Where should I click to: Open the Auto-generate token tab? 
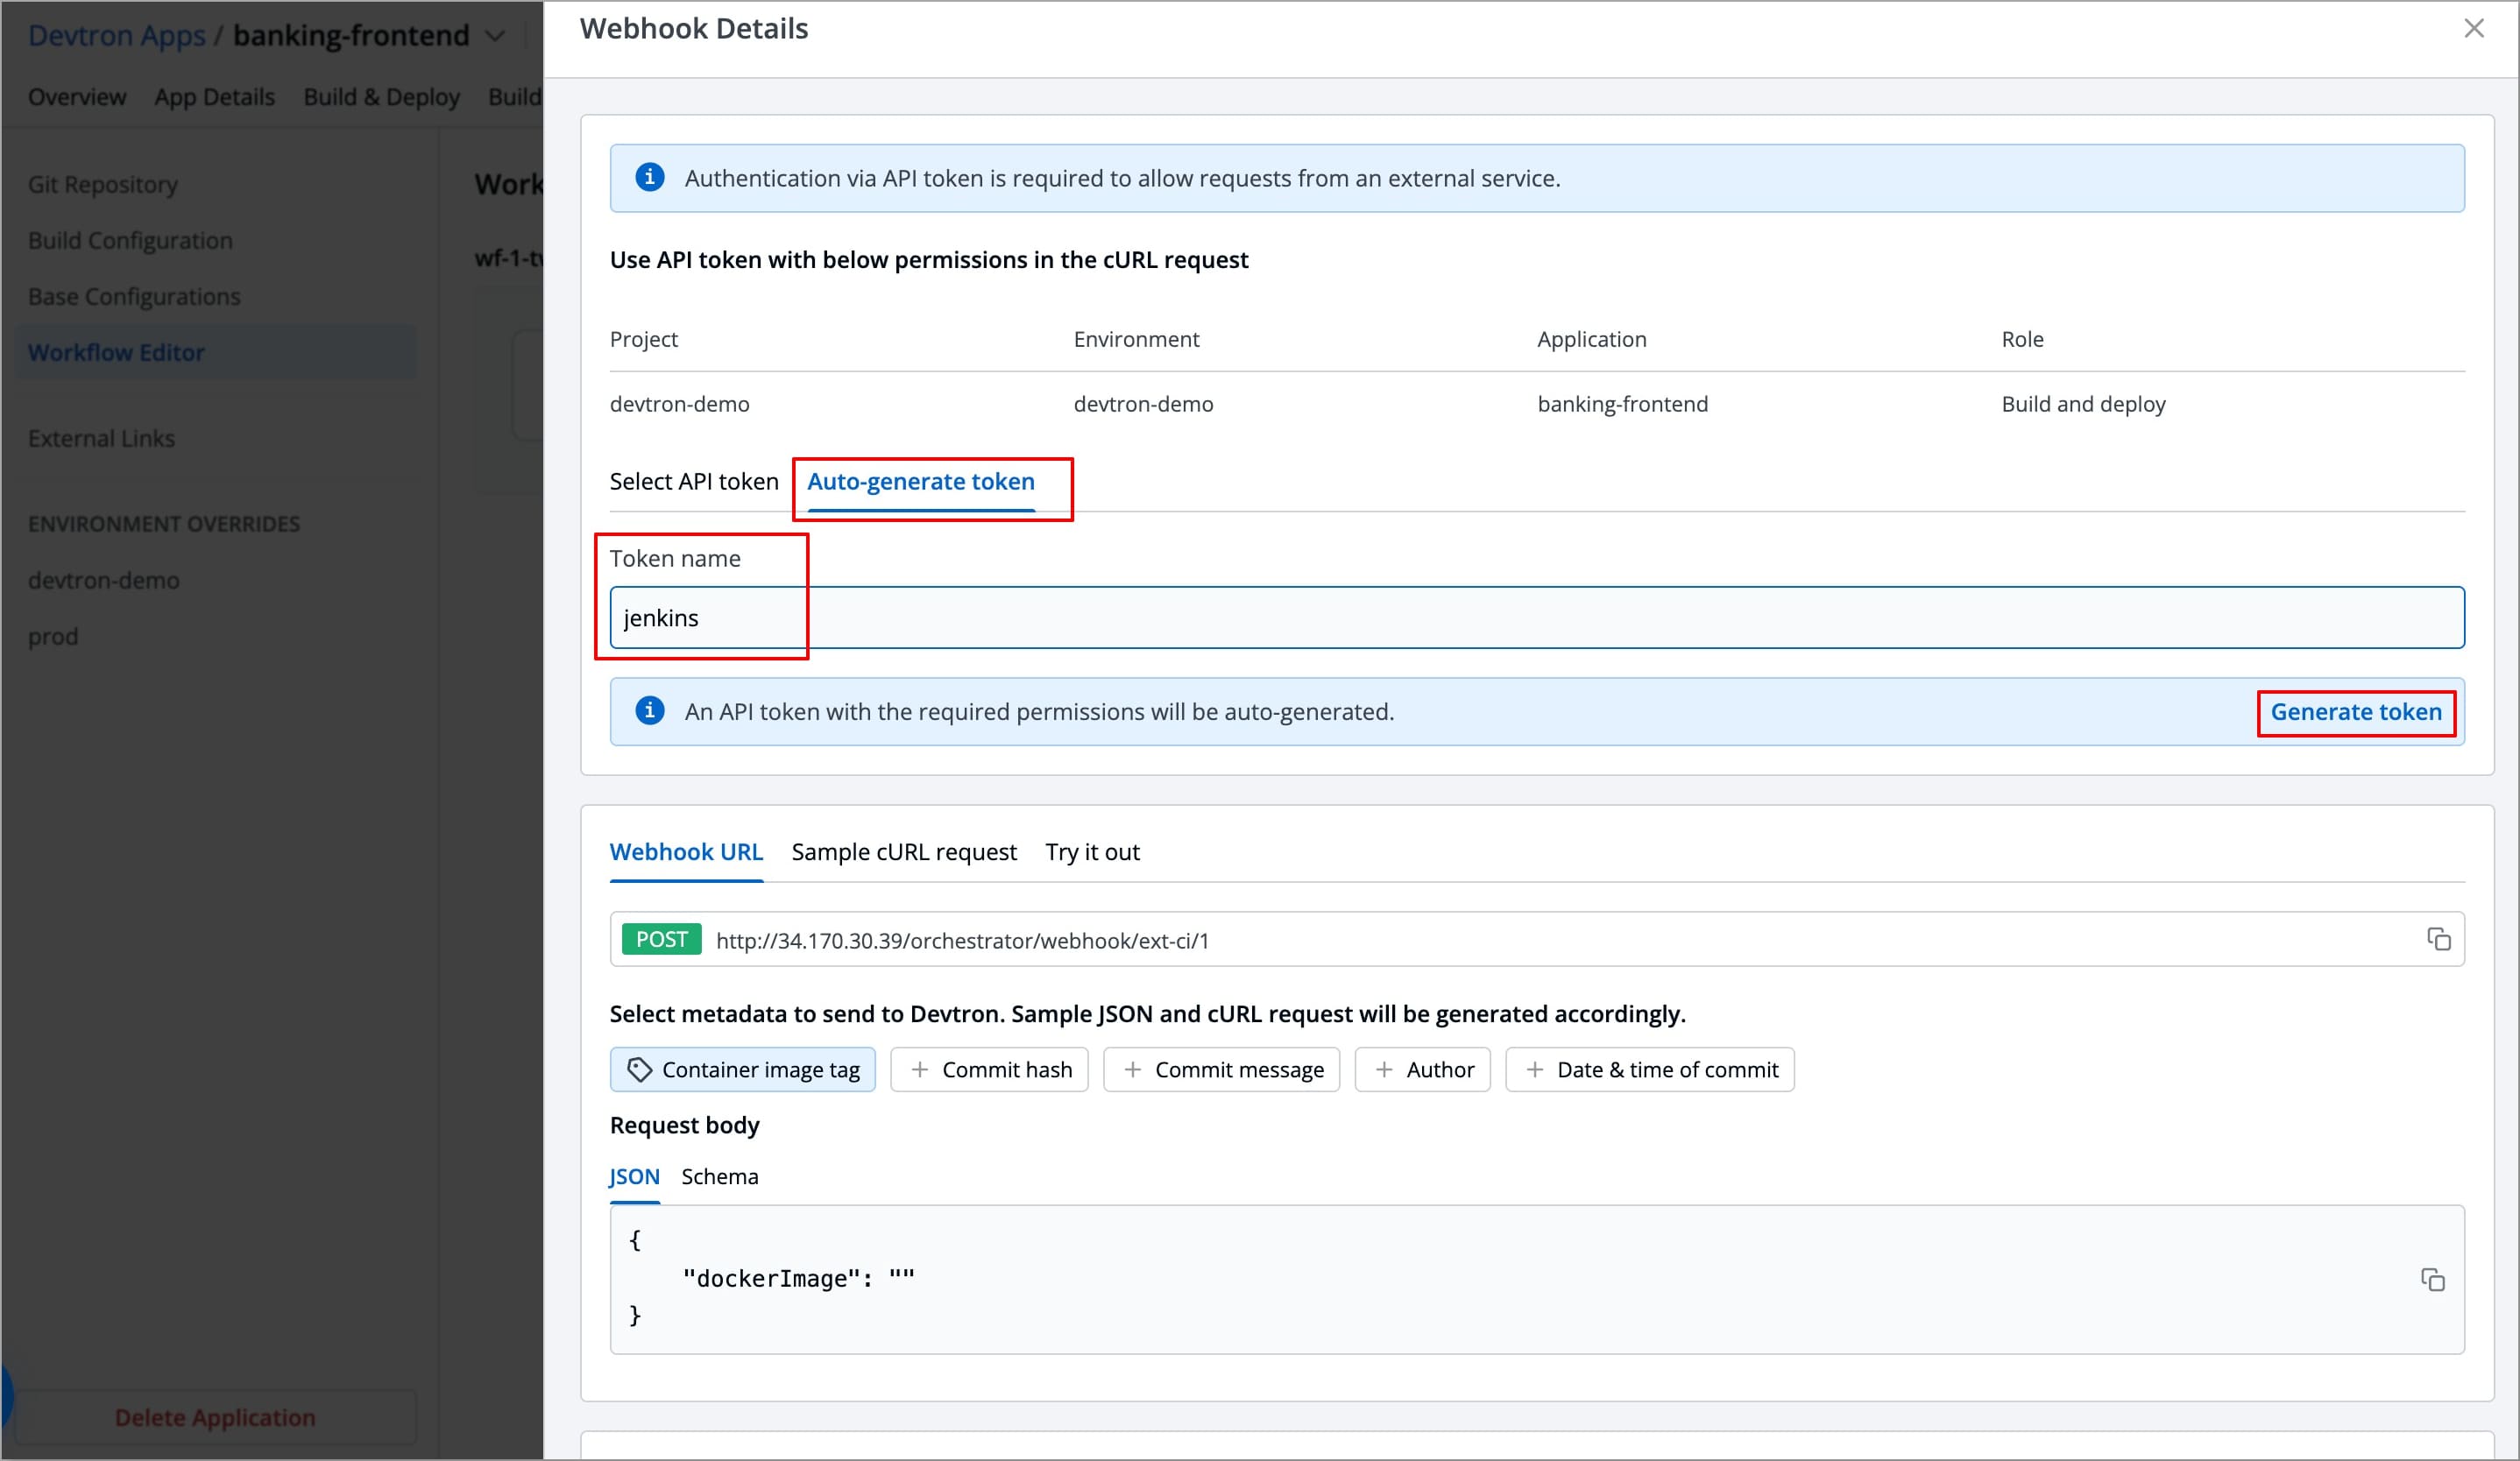click(x=920, y=482)
